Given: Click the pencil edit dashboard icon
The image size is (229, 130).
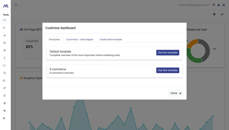Looking at the screenshot, I should [x=222, y=14].
